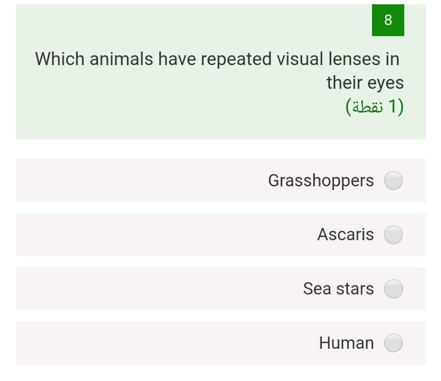Click the Ascaris answer row
The image size is (441, 381).
[x=221, y=234]
